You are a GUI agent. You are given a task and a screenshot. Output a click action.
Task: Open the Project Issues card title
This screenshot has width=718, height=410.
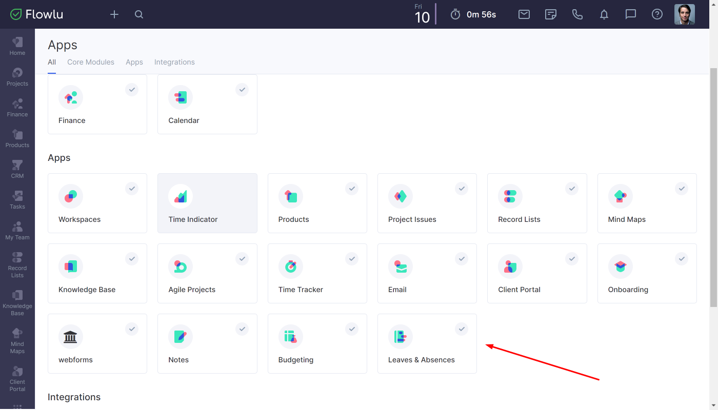412,219
